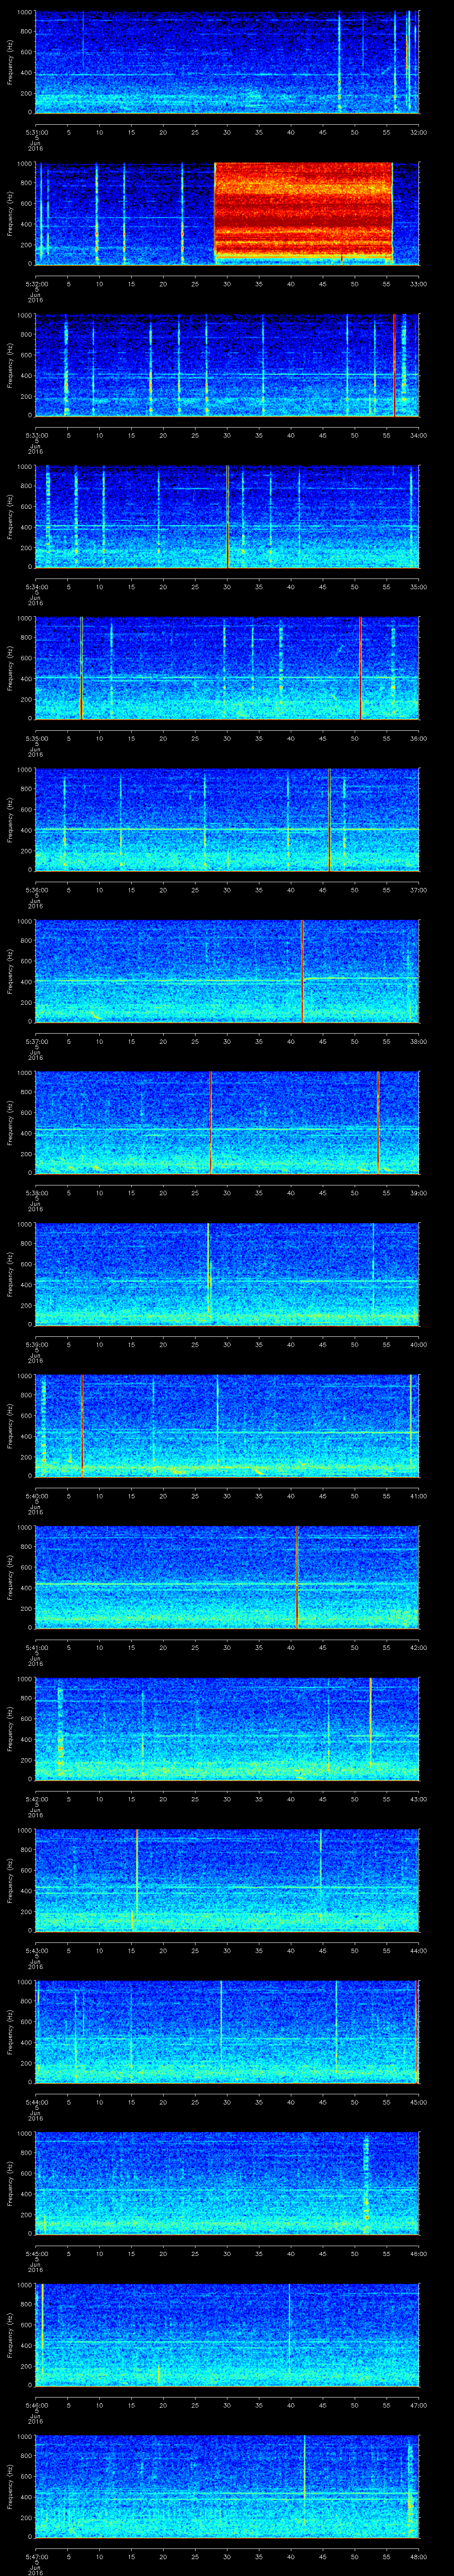Click the spectrogram panel starting at 5:47:00
Screen dimensions: 454x2576
click(x=227, y=2486)
